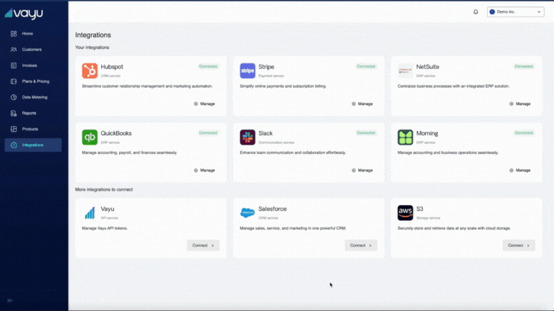554x311 pixels.
Task: Connect the Salesforce integration
Action: point(361,245)
